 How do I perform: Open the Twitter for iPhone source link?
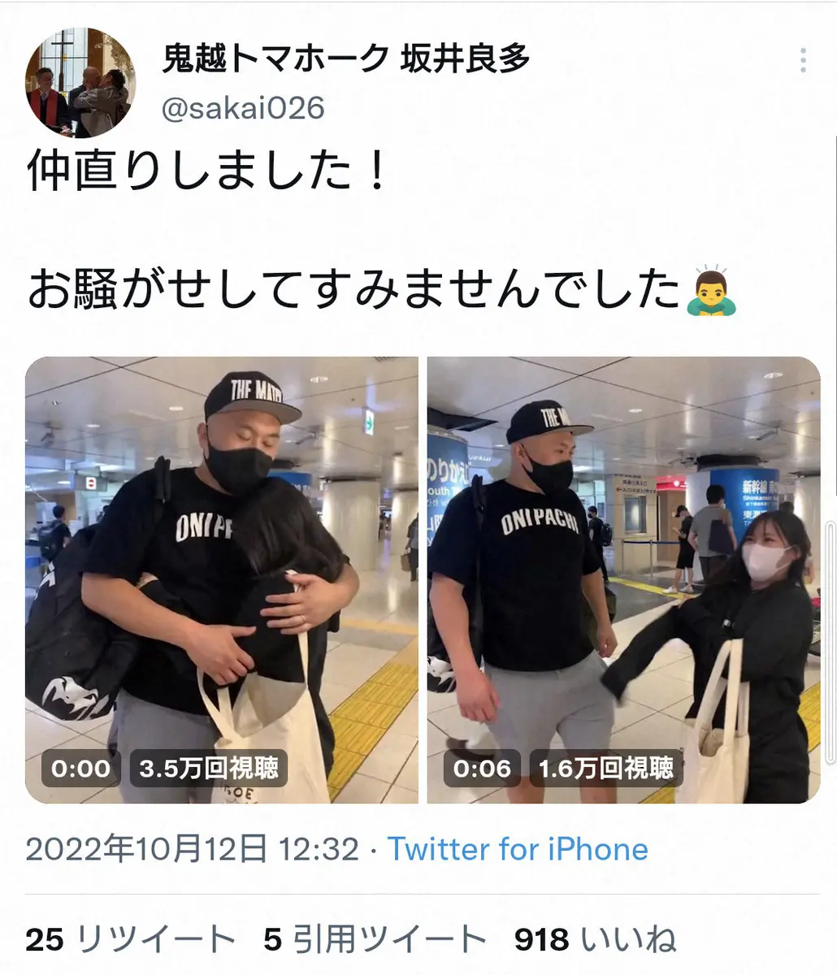[518, 850]
